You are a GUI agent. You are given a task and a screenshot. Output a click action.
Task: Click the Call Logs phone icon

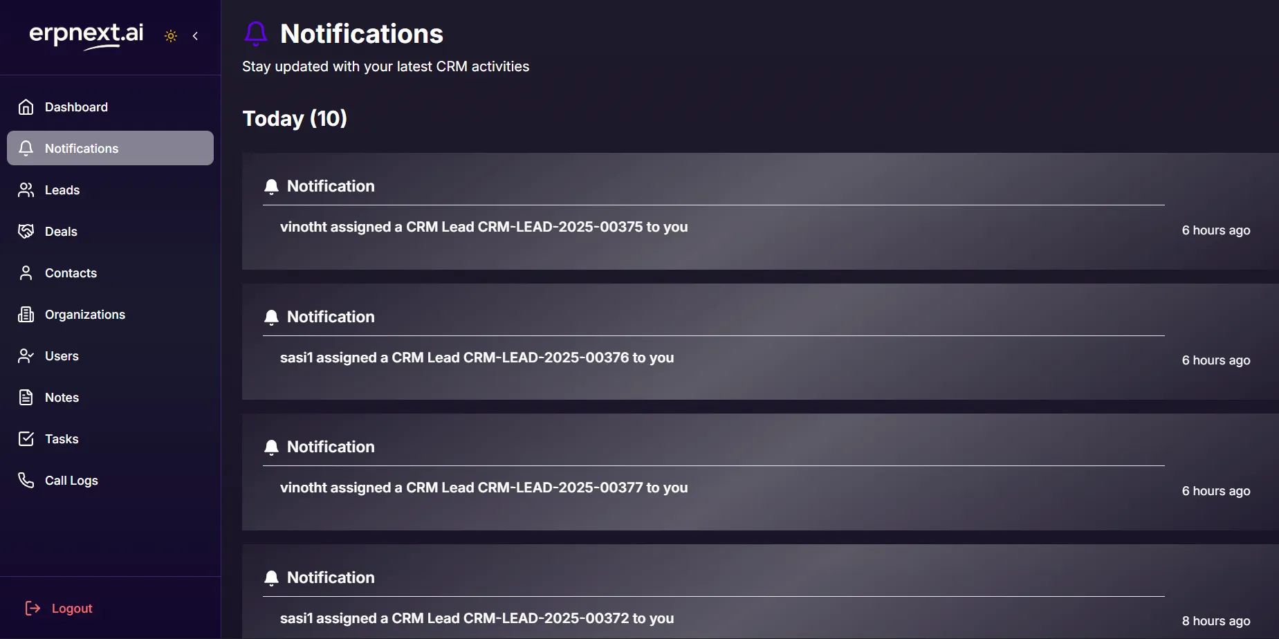pyautogui.click(x=26, y=481)
